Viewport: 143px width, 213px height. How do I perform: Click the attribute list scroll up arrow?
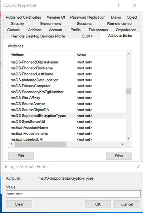(128, 54)
